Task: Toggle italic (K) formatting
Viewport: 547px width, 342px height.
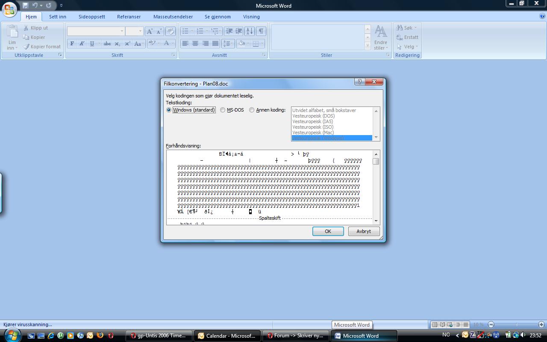Action: pos(82,44)
